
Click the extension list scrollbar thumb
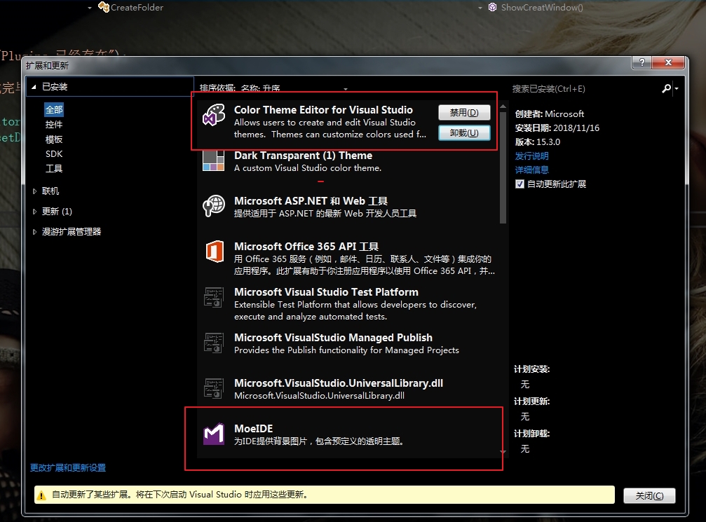click(x=503, y=167)
